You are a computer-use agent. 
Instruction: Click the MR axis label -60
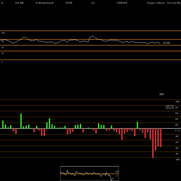[177, 148]
